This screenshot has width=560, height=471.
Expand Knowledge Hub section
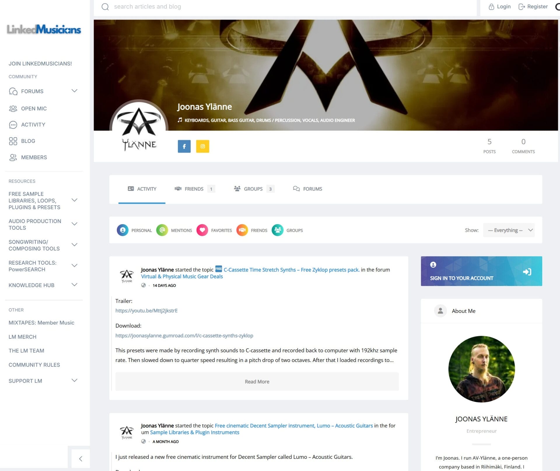74,285
